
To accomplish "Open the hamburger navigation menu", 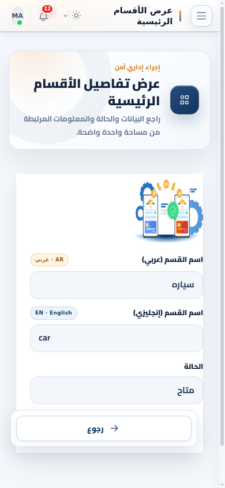I will click(x=201, y=16).
